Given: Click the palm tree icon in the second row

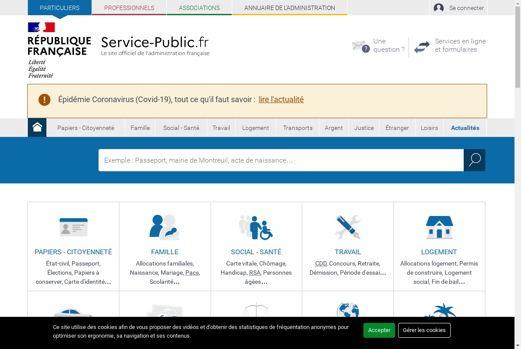Looking at the screenshot, I should pos(439,310).
